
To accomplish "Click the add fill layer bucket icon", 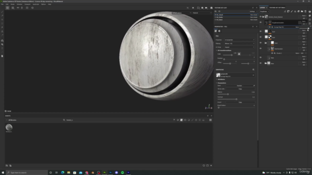I will tap(295, 12).
